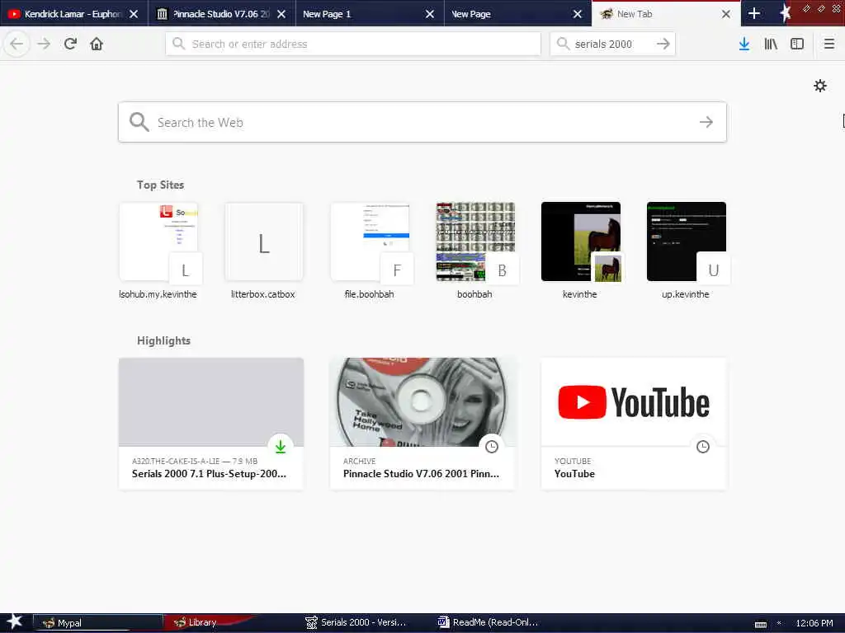Toggle the sidebar panel icon

(x=797, y=44)
